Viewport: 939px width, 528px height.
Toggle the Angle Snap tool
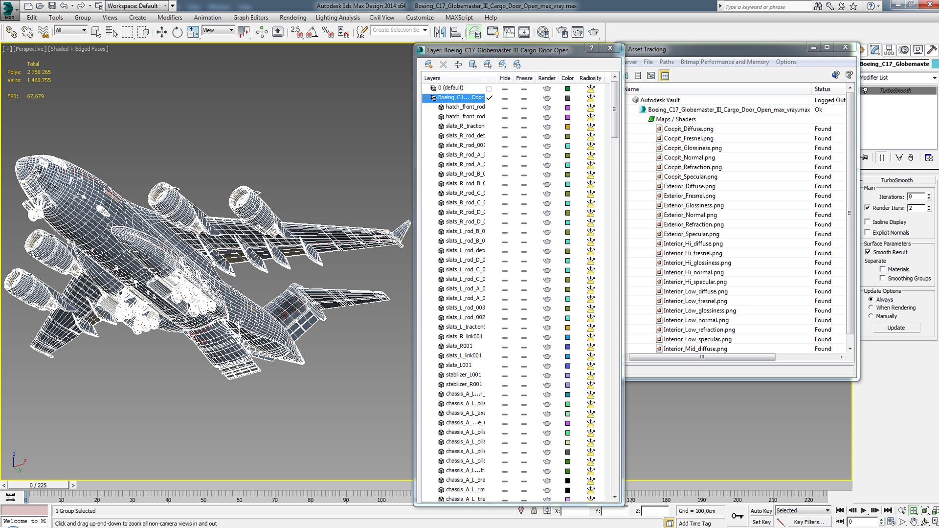312,32
